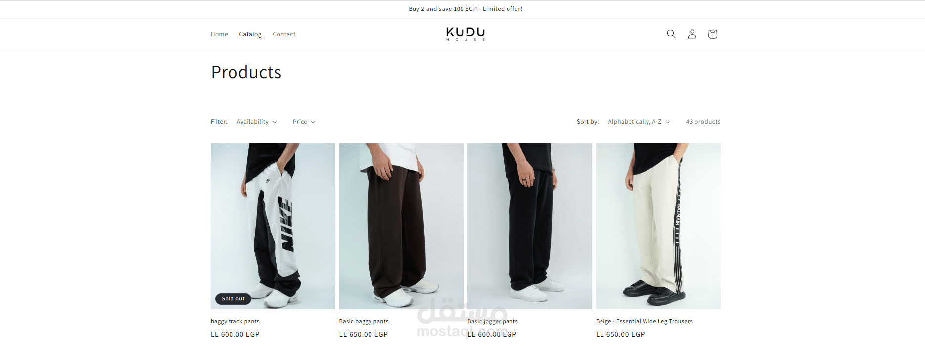The width and height of the screenshot is (925, 346).
Task: Open the baggy track pants title link
Action: point(235,321)
